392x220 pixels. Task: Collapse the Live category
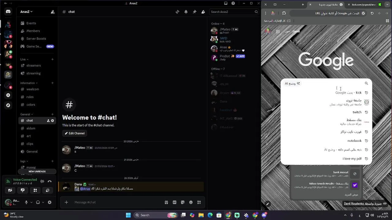24,59
